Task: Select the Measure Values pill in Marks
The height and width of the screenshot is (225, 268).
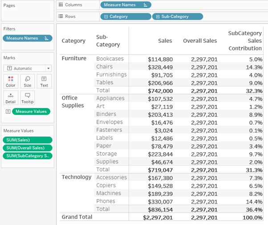Action: coord(31,112)
